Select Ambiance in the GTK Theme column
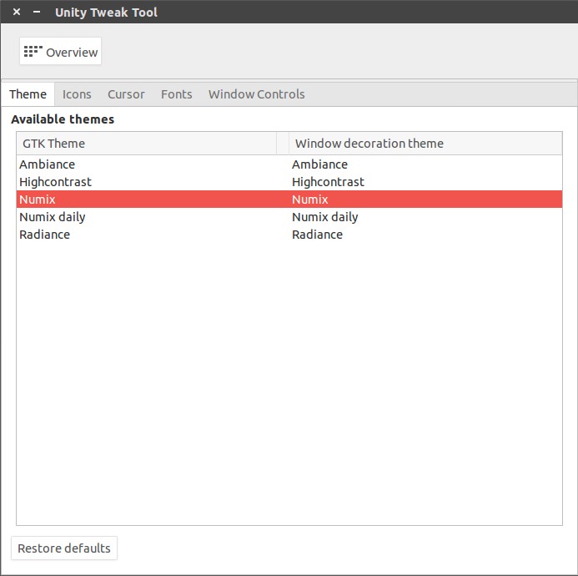 pos(48,164)
